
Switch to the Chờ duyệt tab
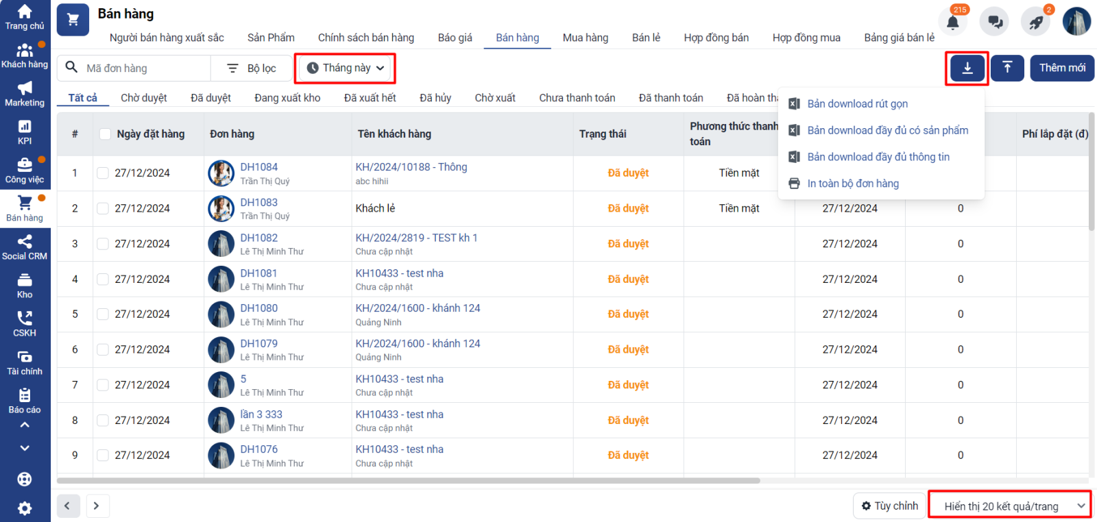click(143, 98)
